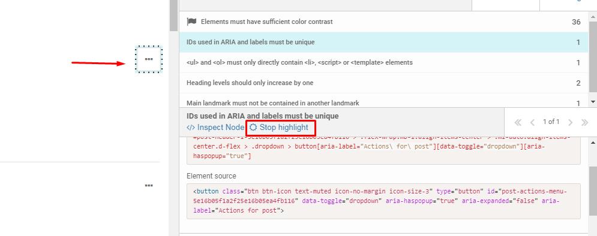Image resolution: width=597 pixels, height=236 pixels.
Task: Select 'IDs used in ARIA and labels must be unique' row
Action: tap(384, 42)
